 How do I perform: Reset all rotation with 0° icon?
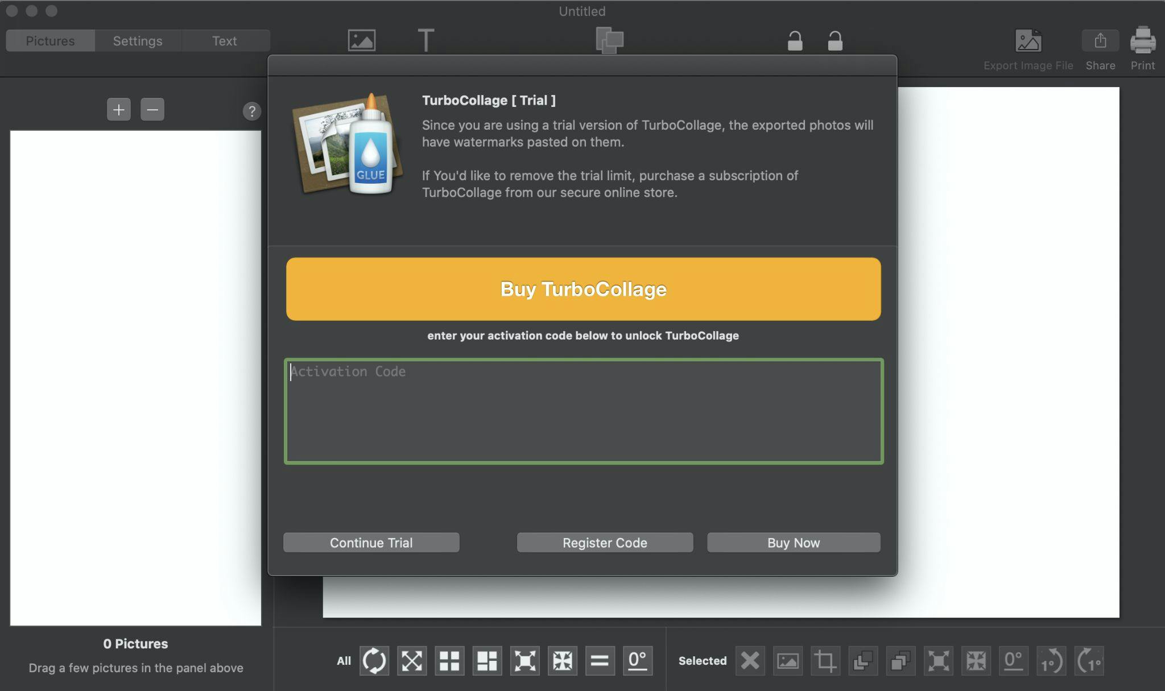click(x=637, y=660)
